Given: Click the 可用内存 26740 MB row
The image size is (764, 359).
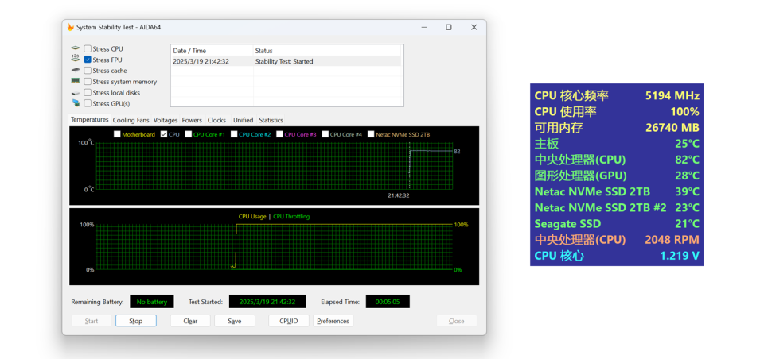Looking at the screenshot, I should click(617, 128).
